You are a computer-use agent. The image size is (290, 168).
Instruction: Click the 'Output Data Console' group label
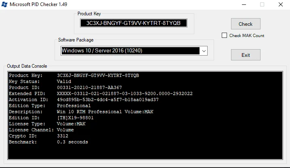pyautogui.click(x=27, y=66)
